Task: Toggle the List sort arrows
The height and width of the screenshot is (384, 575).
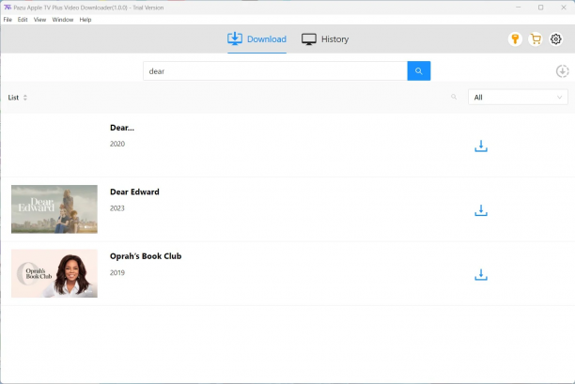Action: [25, 98]
